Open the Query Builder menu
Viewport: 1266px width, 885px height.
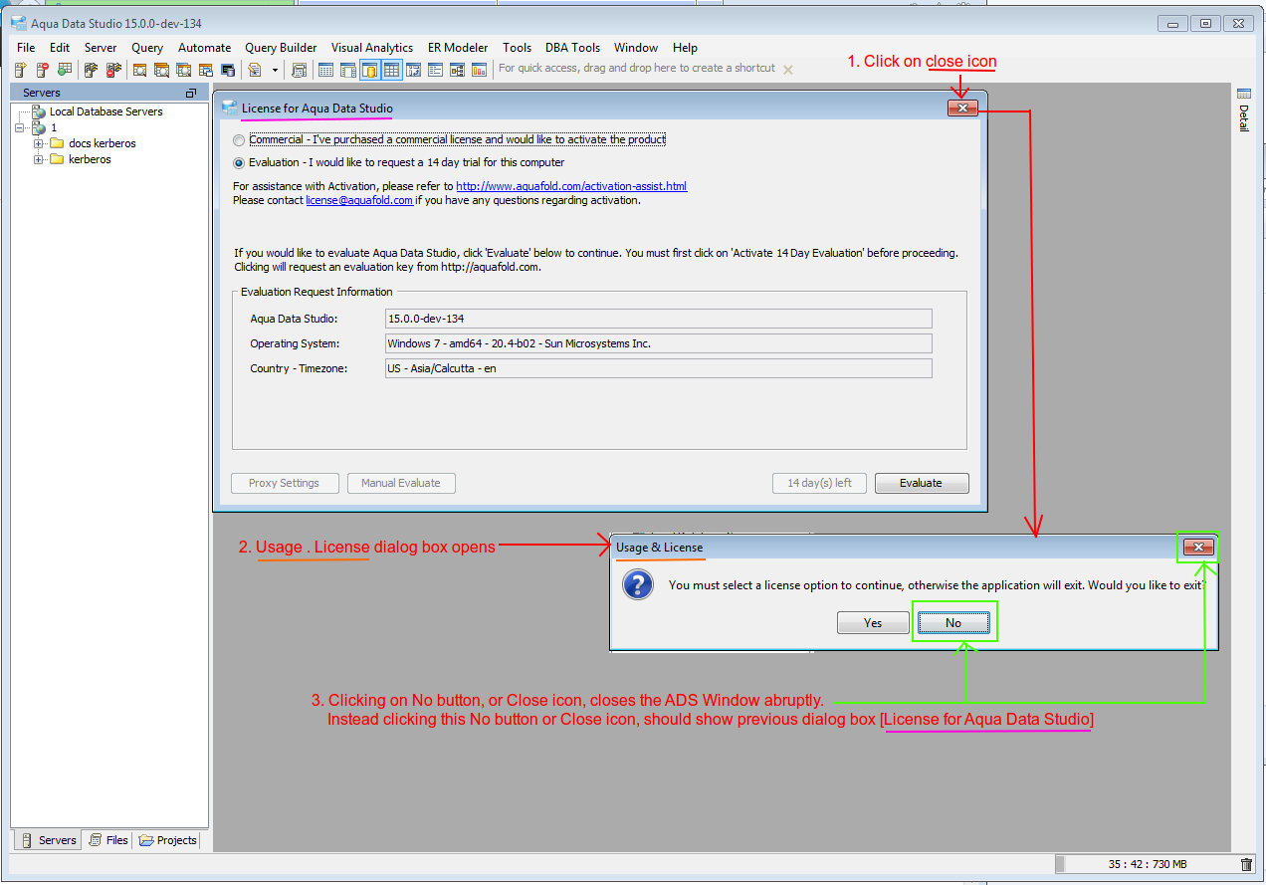coord(281,48)
